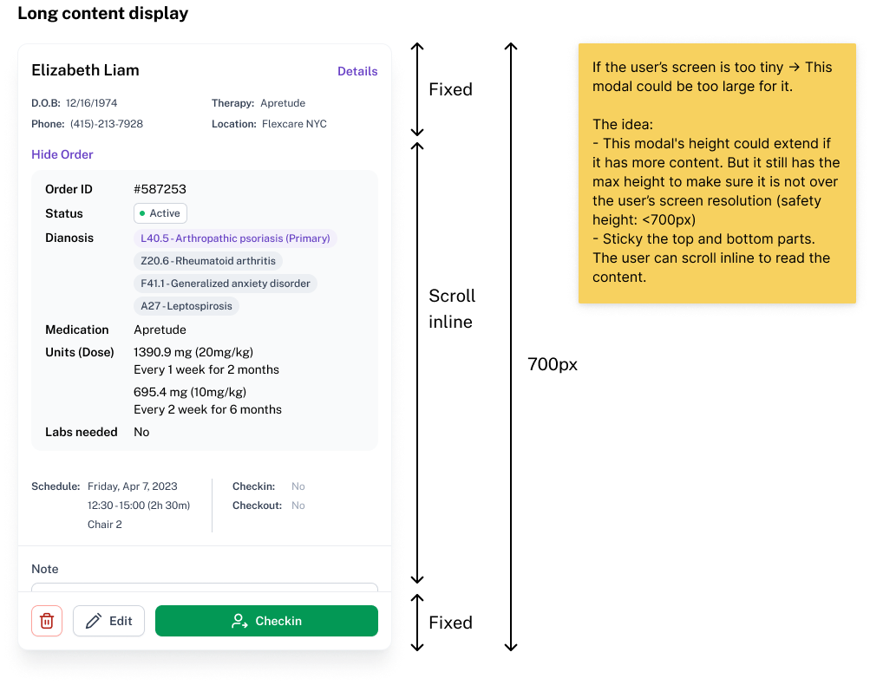Click the Edit button label
Viewport: 870px width, 685px height.
[x=121, y=621]
